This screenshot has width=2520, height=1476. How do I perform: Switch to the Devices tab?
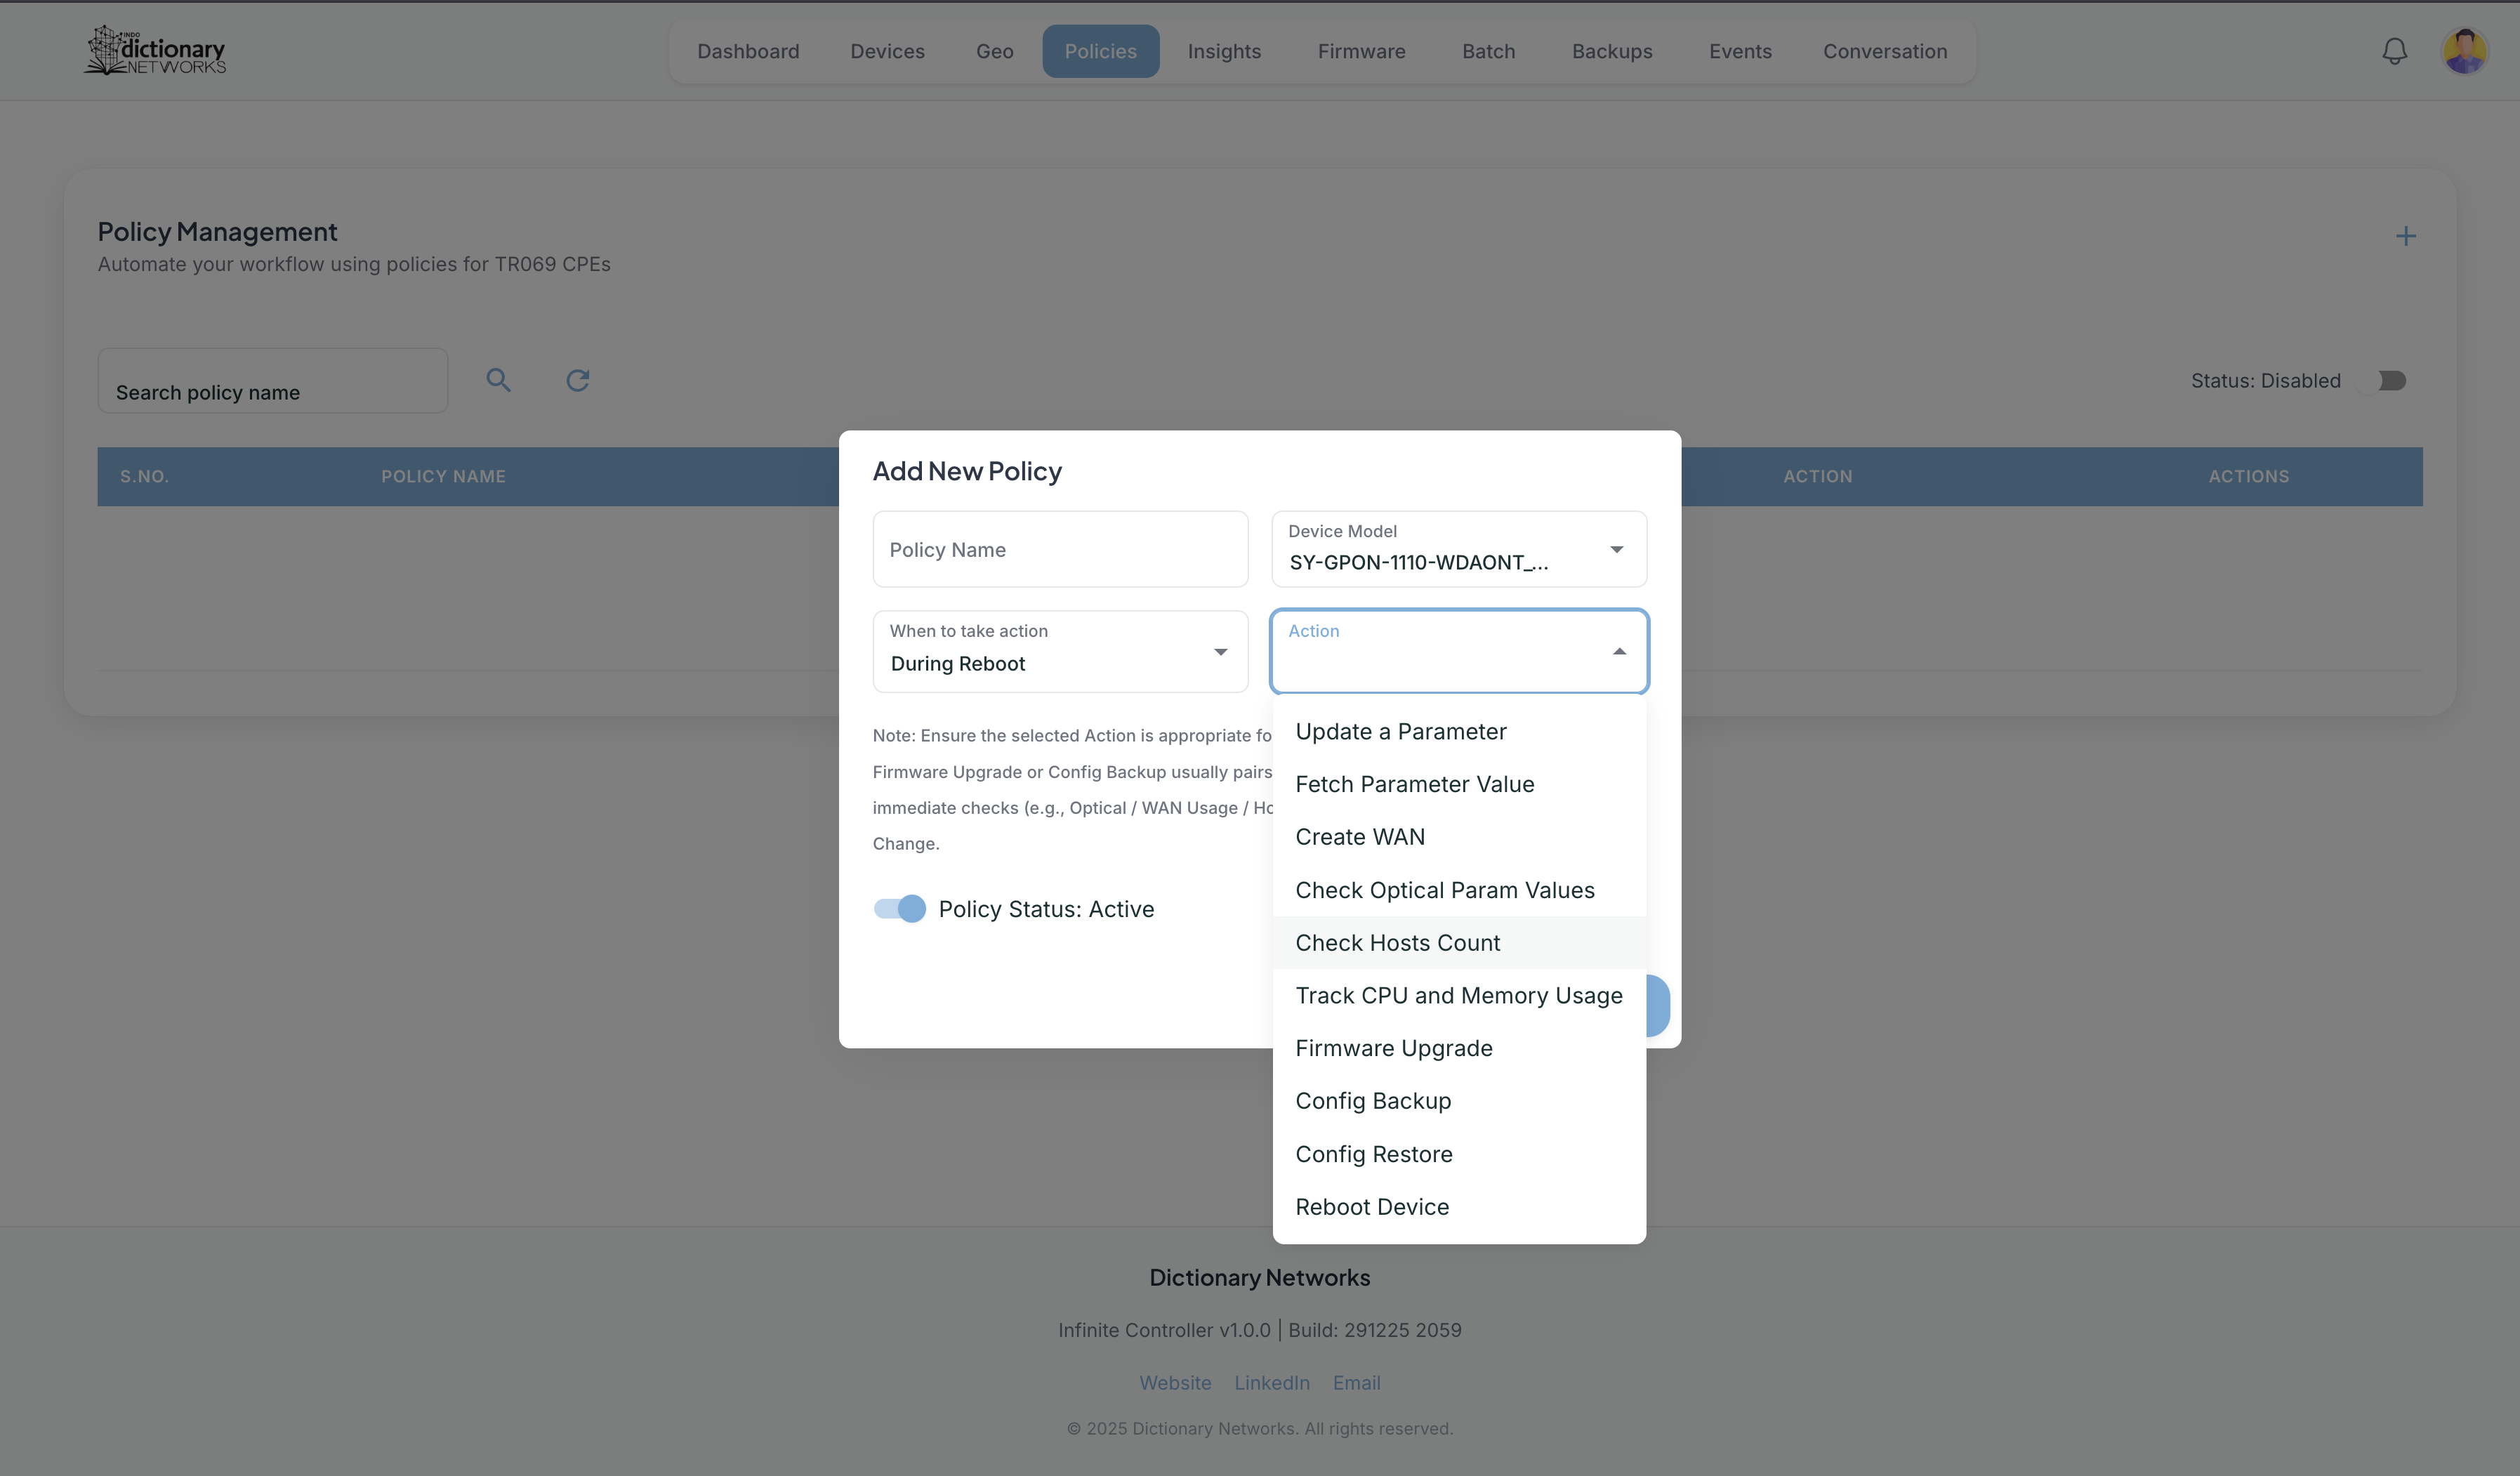[887, 51]
